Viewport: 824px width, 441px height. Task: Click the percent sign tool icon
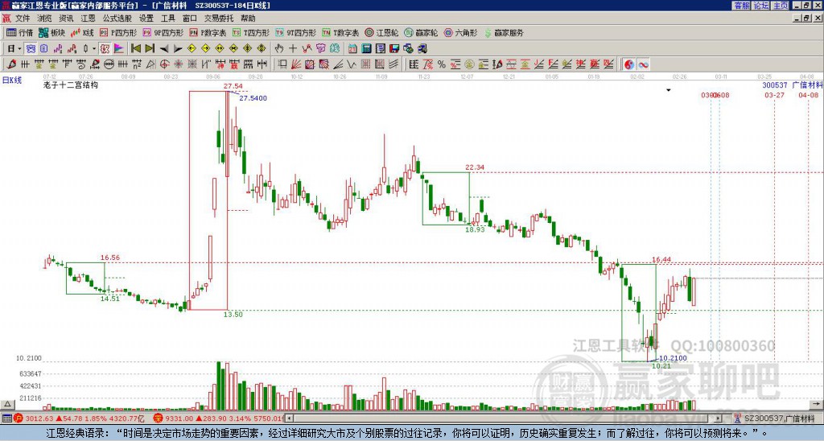click(x=442, y=64)
